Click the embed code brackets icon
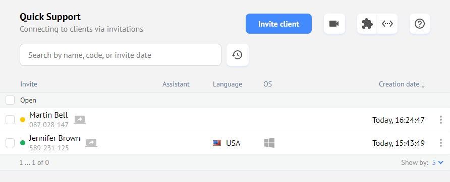450x182 pixels. 387,24
